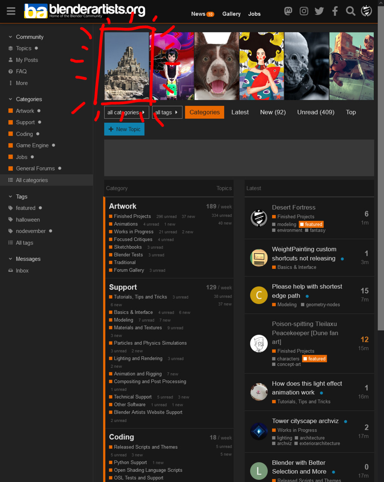Open the Instagram icon in header
Screen dimensions: 384x482
pyautogui.click(x=304, y=11)
